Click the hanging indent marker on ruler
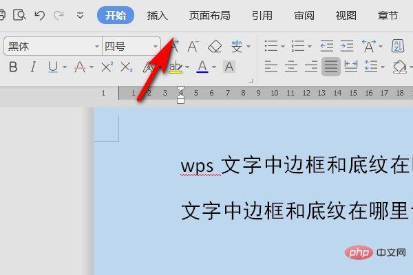413x275 pixels. coord(180,98)
